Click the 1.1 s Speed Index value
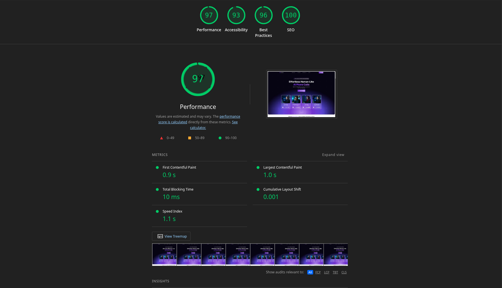This screenshot has width=502, height=288. coord(169,219)
